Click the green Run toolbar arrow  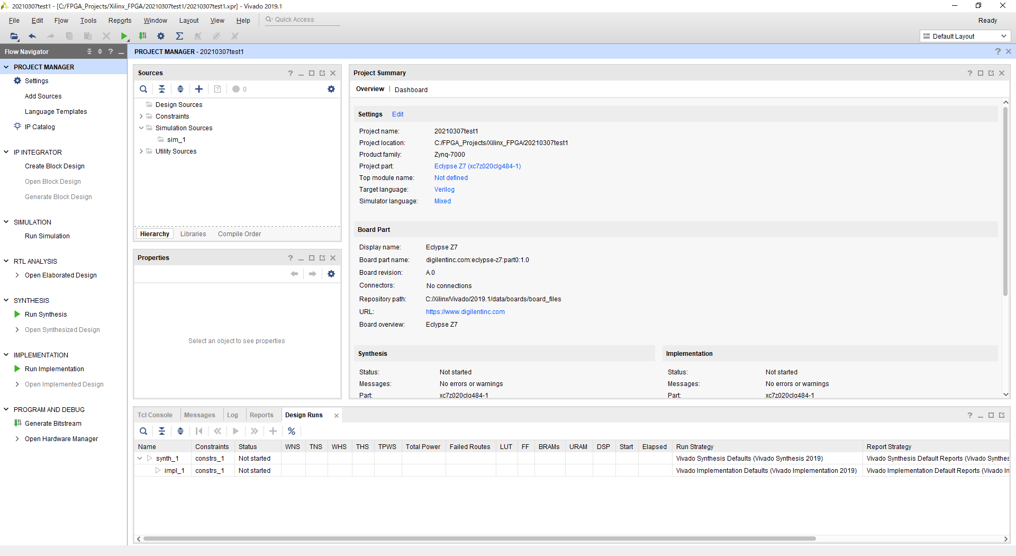(x=124, y=36)
